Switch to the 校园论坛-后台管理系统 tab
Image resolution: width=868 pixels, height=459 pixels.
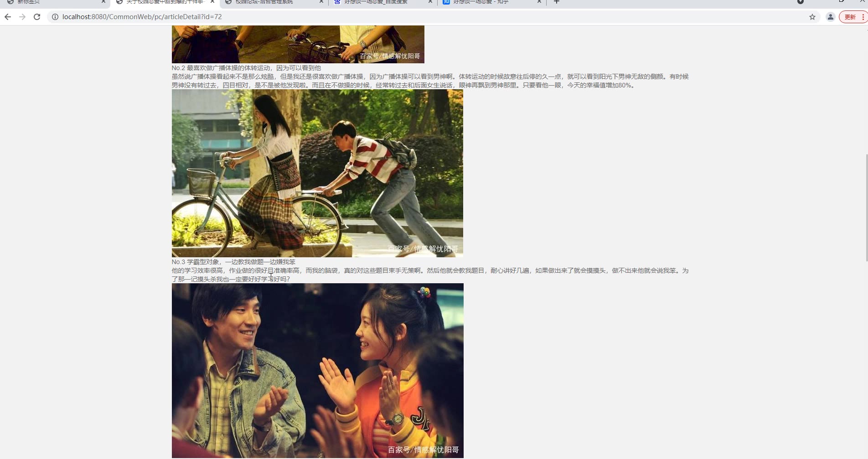coord(273,2)
